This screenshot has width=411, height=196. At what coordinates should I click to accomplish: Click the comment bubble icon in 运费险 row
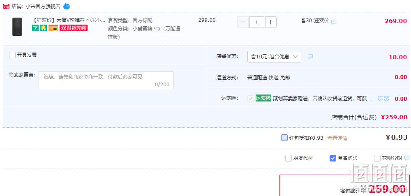[x=380, y=99]
